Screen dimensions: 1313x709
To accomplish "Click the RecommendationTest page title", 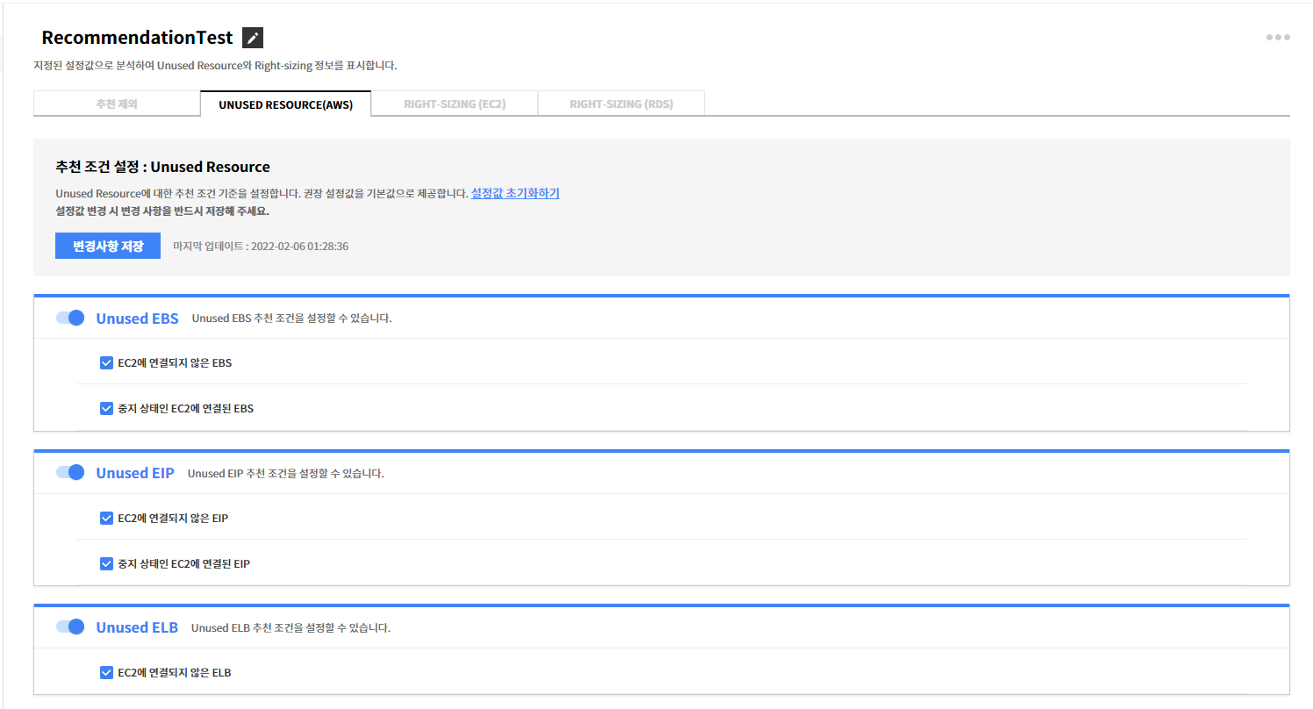I will point(137,38).
